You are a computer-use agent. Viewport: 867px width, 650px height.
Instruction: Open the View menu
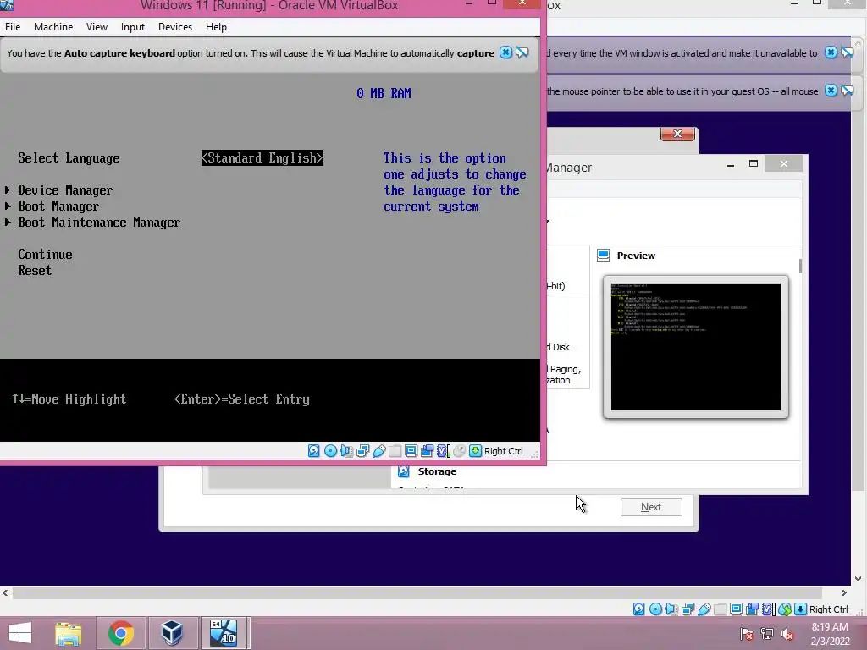coord(97,26)
